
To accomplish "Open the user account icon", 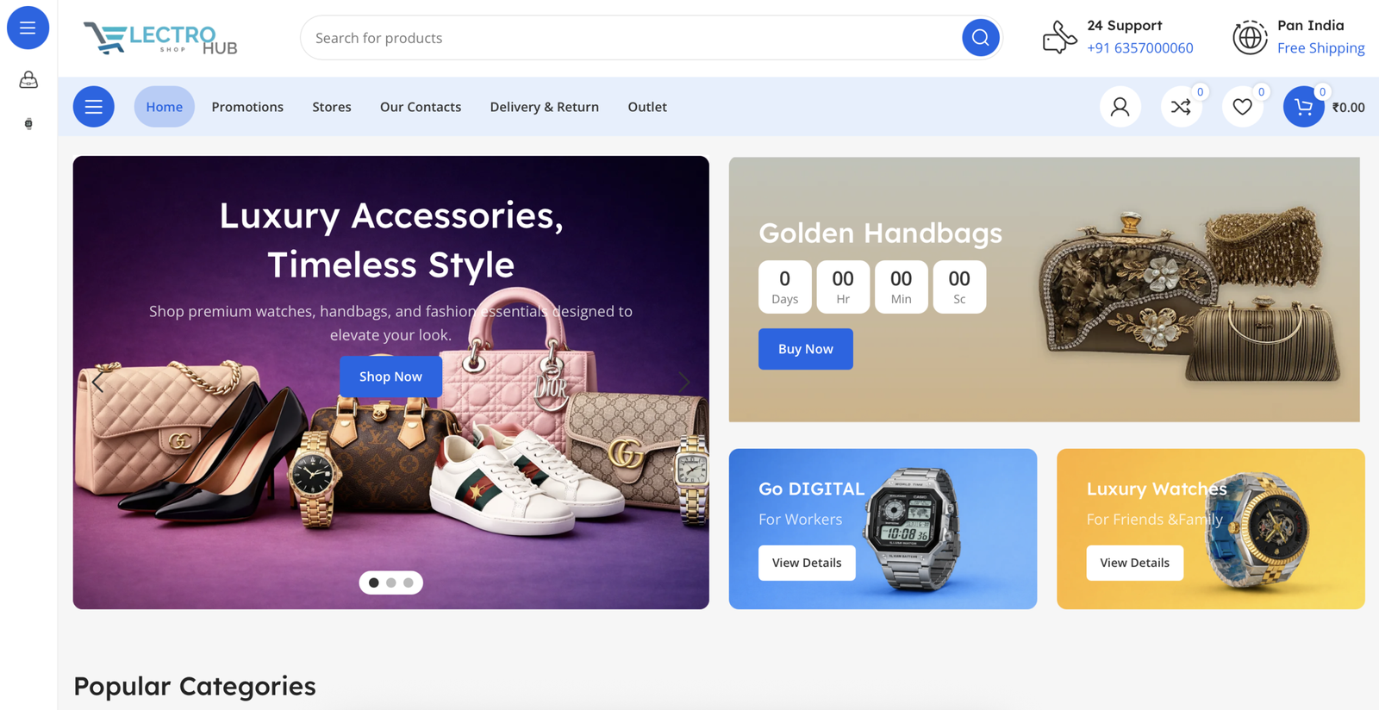I will coord(1120,107).
